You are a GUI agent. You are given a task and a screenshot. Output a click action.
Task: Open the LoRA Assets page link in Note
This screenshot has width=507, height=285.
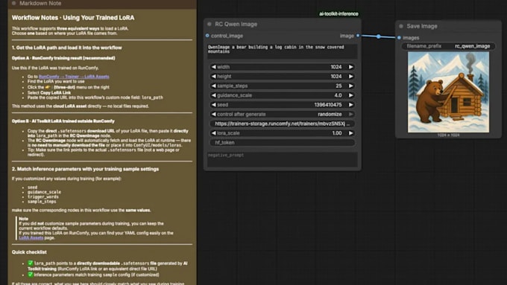[31, 238]
